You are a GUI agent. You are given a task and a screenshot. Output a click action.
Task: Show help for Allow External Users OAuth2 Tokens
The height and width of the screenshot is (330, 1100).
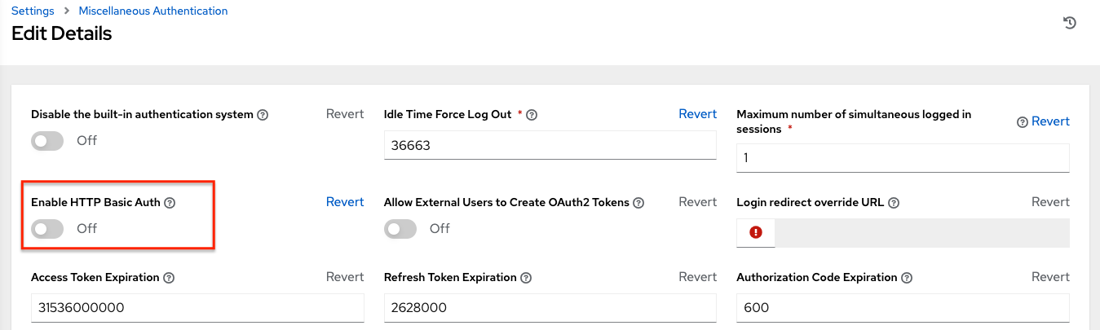coord(638,203)
